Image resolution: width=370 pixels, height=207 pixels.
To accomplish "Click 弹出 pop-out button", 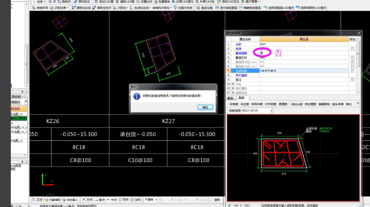I will pos(349,104).
